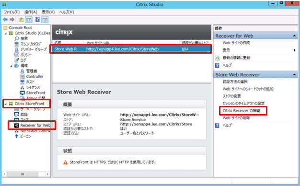This screenshot has width=300, height=186.
Task: Click the help icon under Receiver for Web actions
Action: click(x=217, y=66)
